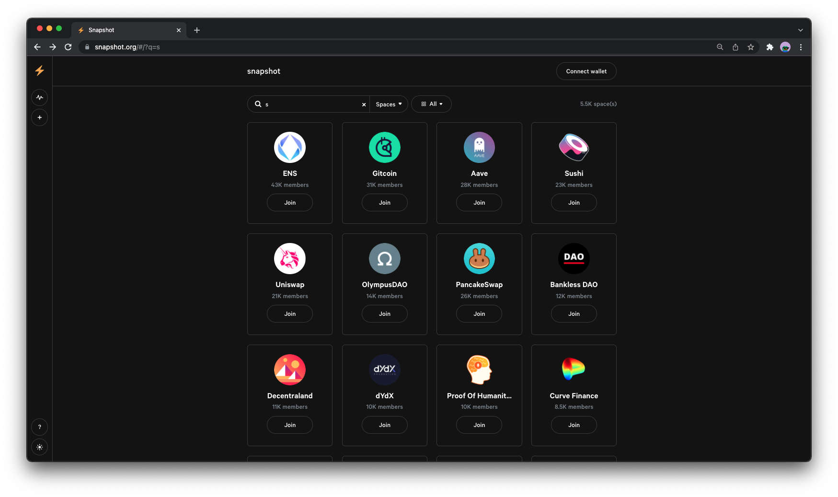Image resolution: width=838 pixels, height=497 pixels.
Task: Switch to the Snapshot browser tab
Action: pos(122,30)
